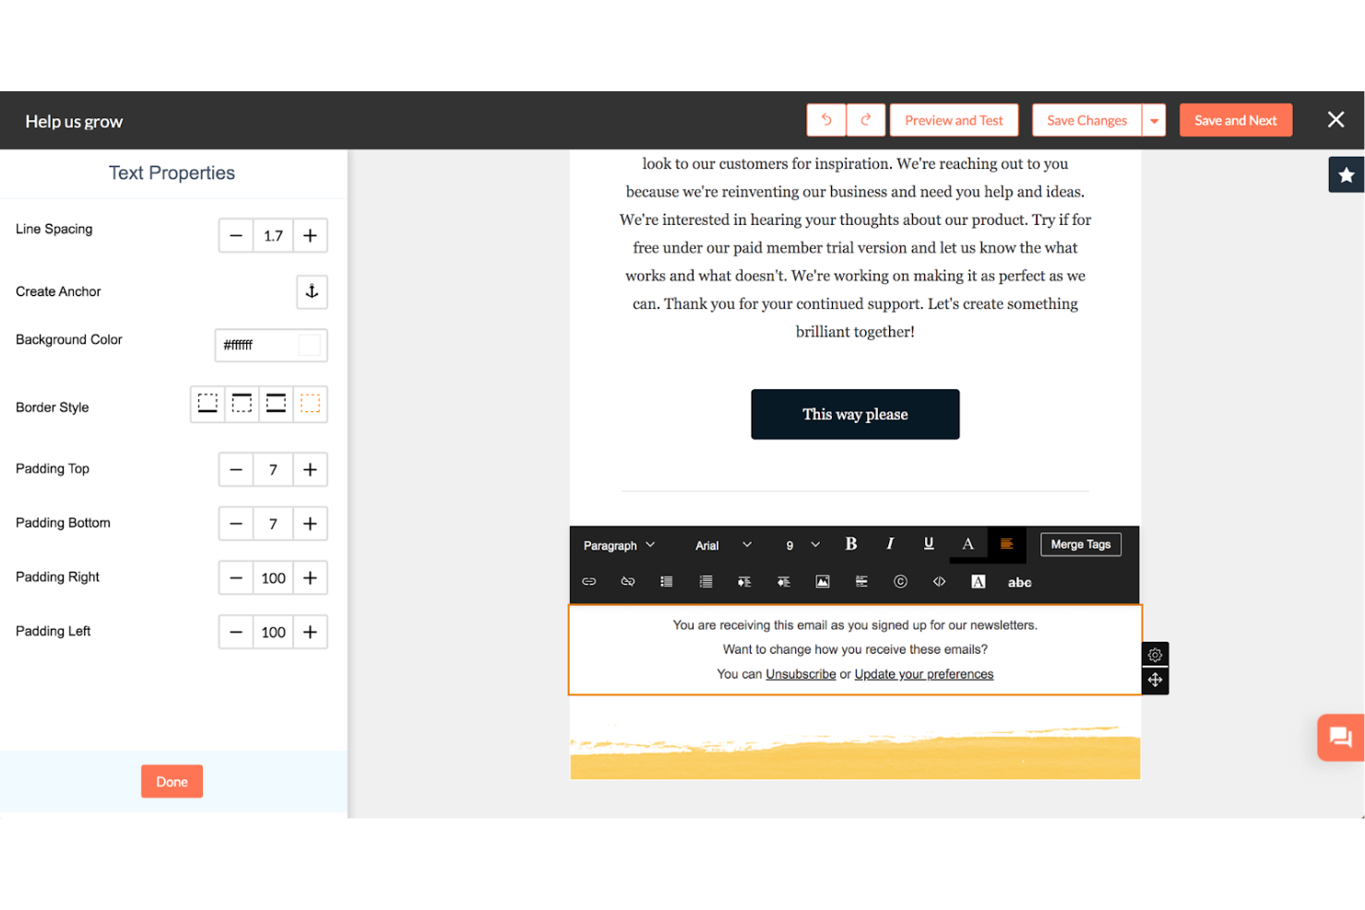
Task: Open Merge Tags menu
Action: click(x=1081, y=544)
